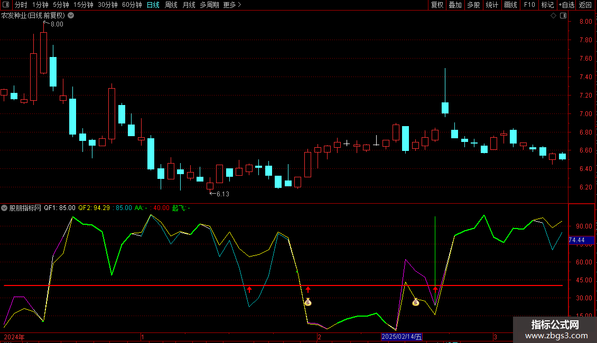Click the 农发种业(日线.前复权) chart title
This screenshot has width=597, height=343.
click(x=33, y=16)
